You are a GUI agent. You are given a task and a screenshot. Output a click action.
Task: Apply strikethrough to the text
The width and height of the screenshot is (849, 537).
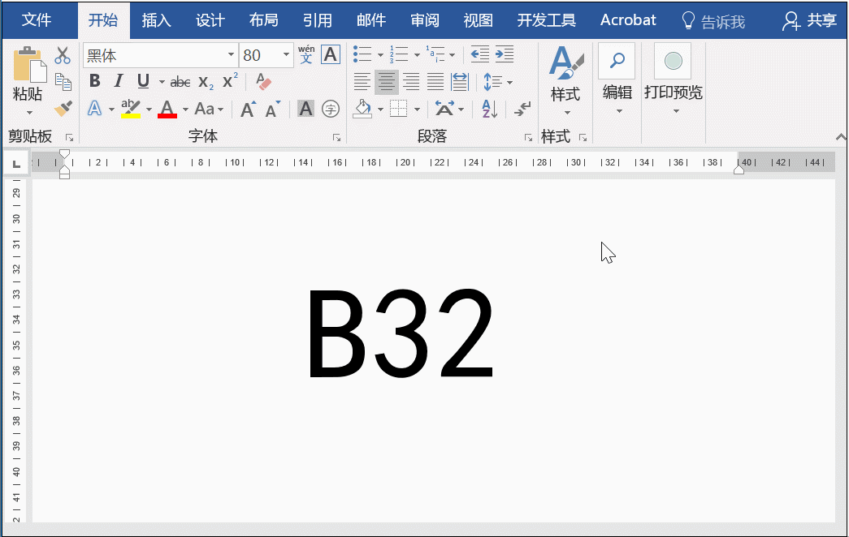(x=180, y=81)
